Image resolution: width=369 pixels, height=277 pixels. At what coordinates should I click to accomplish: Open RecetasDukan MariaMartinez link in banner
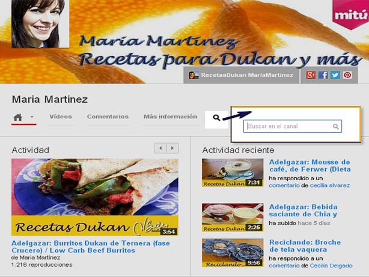click(x=247, y=75)
